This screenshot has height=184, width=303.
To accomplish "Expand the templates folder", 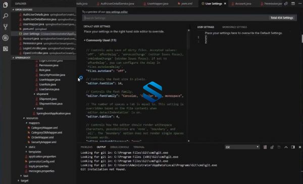I will [35, 152].
